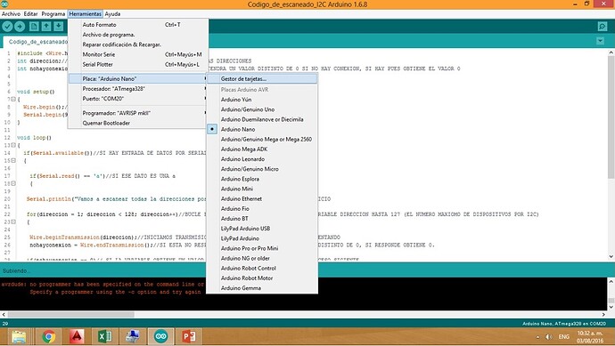Click the Open sketch up-arrow icon
This screenshot has width=615, height=346.
coord(46,26)
